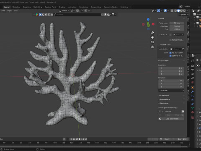Enable the Render Region checkbox
The width and height of the screenshot is (201, 151).
(x=170, y=40)
